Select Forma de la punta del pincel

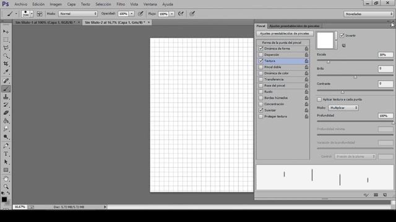point(282,43)
